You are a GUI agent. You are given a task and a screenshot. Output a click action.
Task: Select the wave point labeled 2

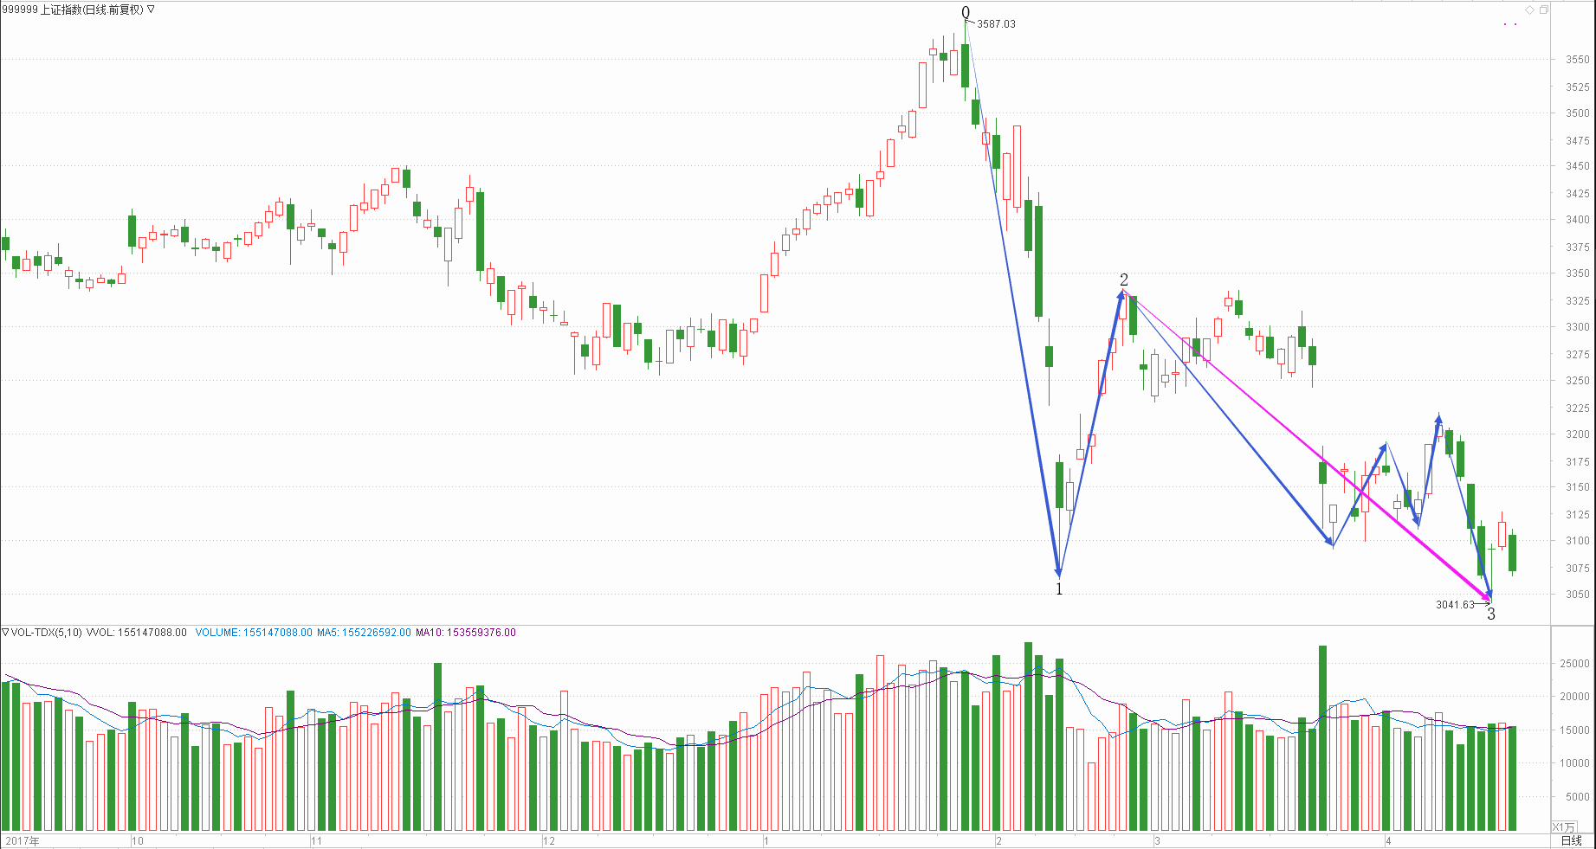click(x=1124, y=280)
